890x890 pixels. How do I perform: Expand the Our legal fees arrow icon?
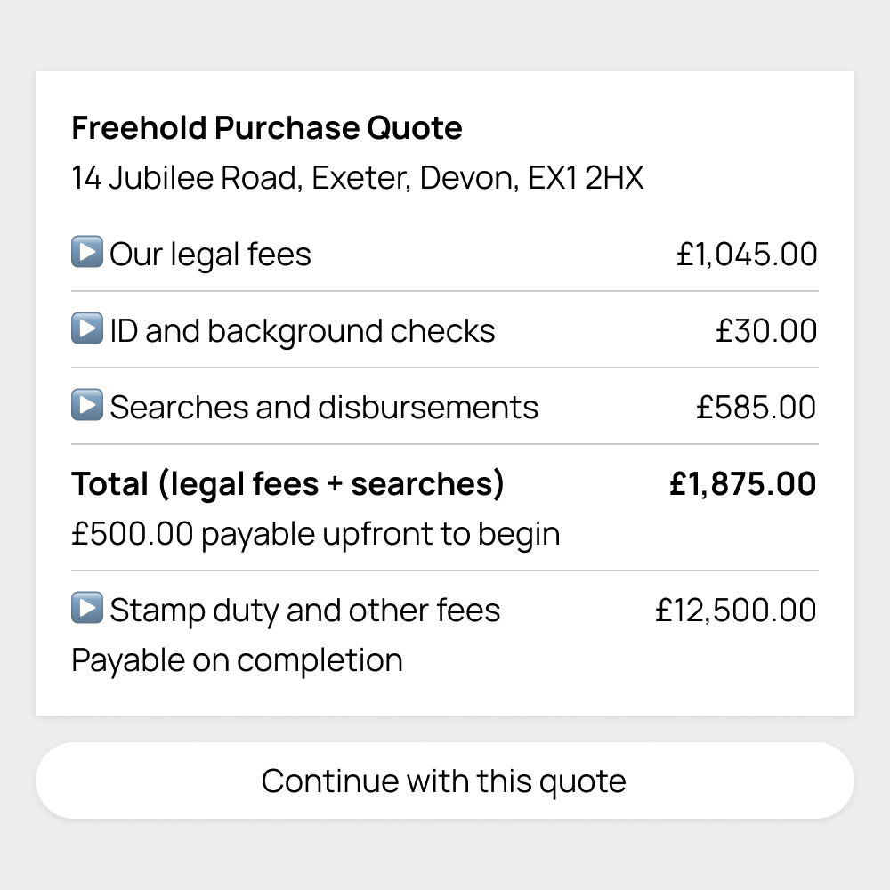pyautogui.click(x=87, y=253)
